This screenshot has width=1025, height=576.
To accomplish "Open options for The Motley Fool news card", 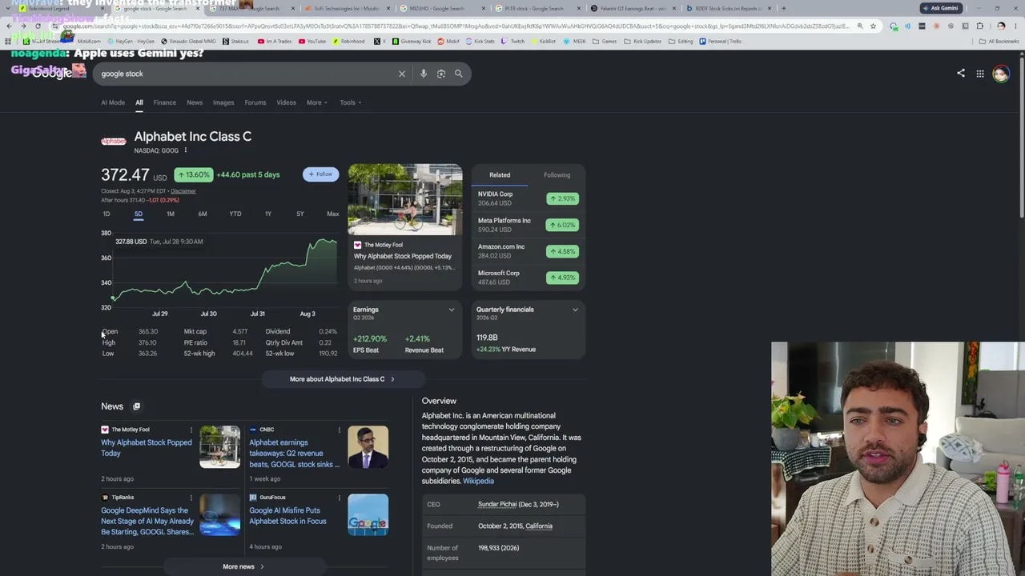I will click(x=191, y=430).
